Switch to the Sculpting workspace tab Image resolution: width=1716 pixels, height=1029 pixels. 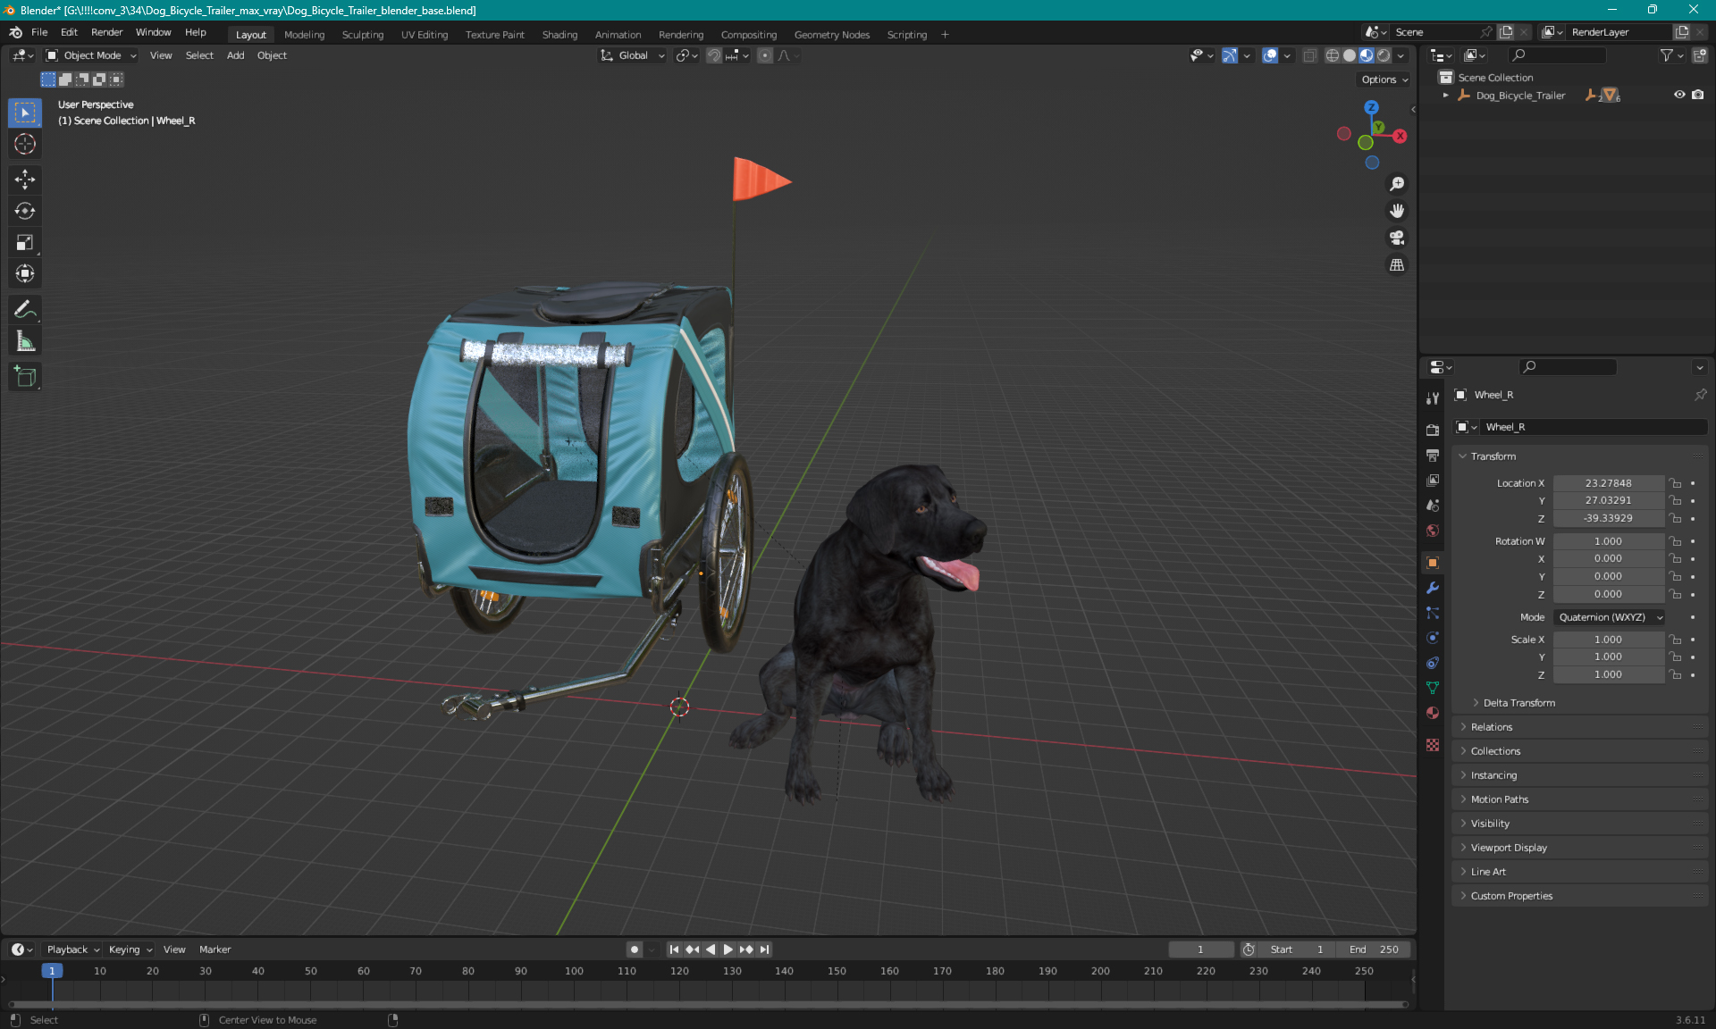pyautogui.click(x=362, y=35)
